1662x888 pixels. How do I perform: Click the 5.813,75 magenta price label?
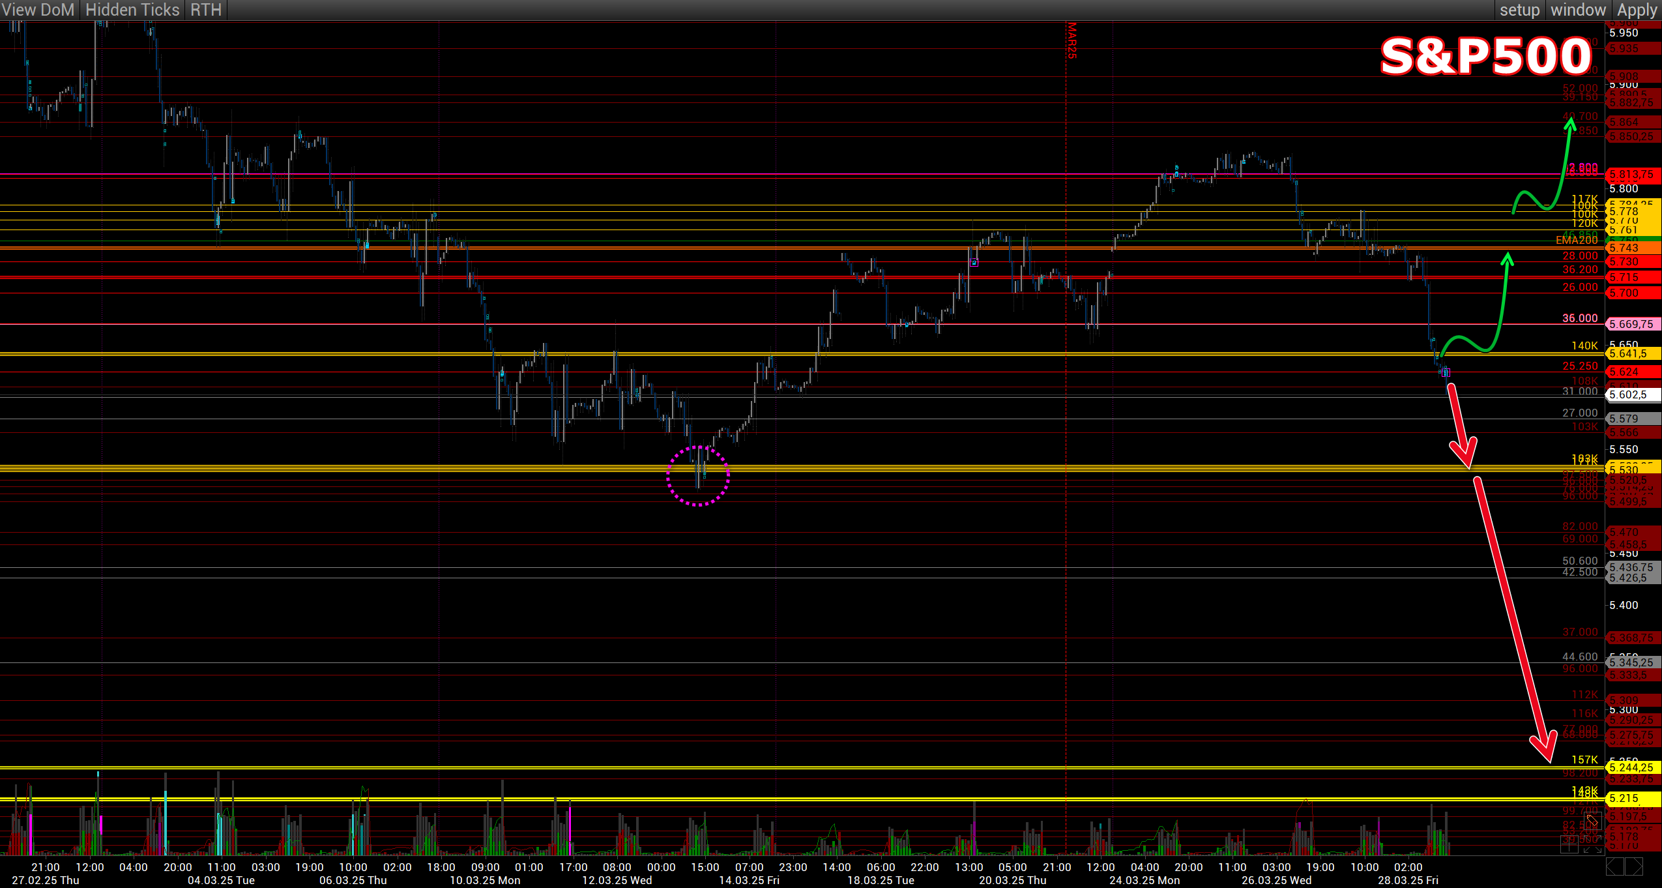click(1633, 175)
